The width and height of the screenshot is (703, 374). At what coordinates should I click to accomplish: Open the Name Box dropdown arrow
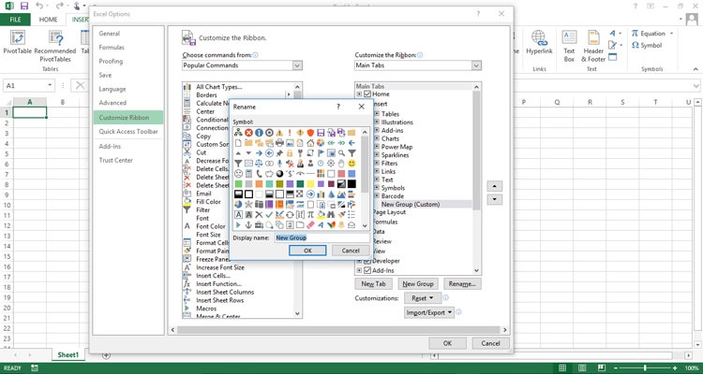click(51, 85)
